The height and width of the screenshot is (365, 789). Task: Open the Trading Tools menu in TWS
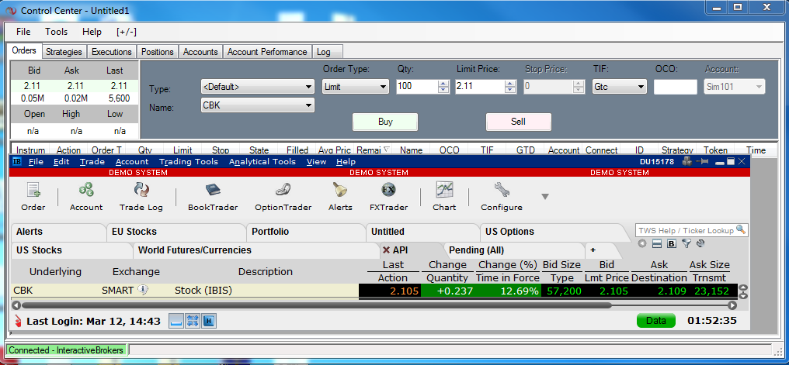189,162
